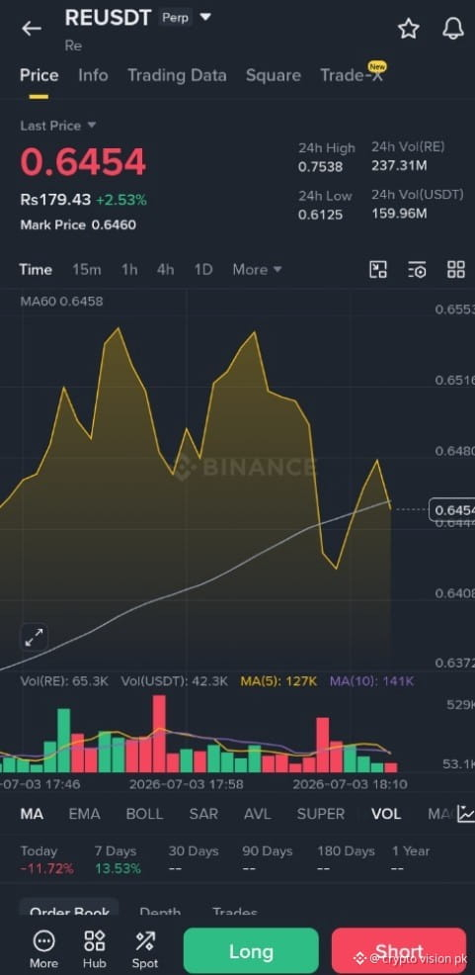The width and height of the screenshot is (475, 975).
Task: Tap the MA(10): 141K volume label
Action: 371,681
